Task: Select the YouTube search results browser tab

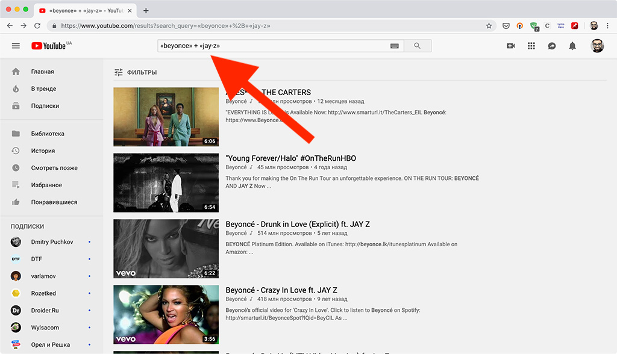Action: pyautogui.click(x=86, y=11)
